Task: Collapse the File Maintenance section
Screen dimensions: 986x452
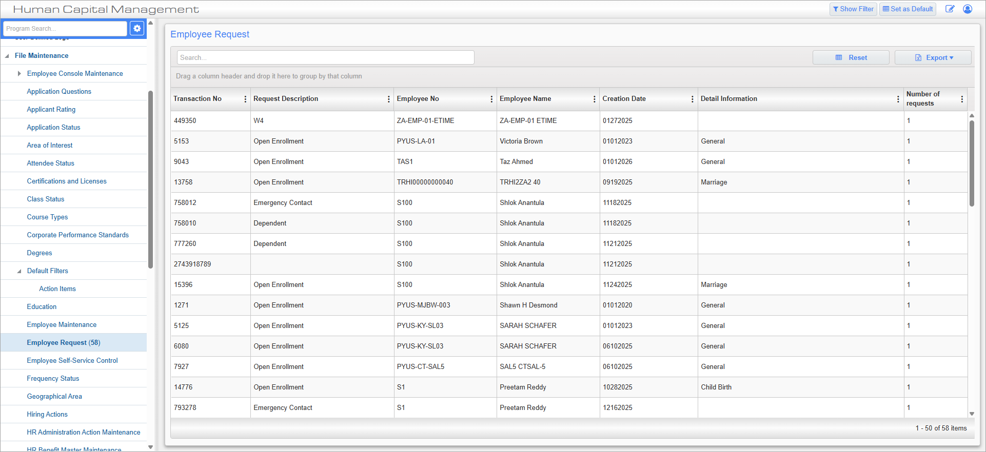Action: tap(7, 56)
